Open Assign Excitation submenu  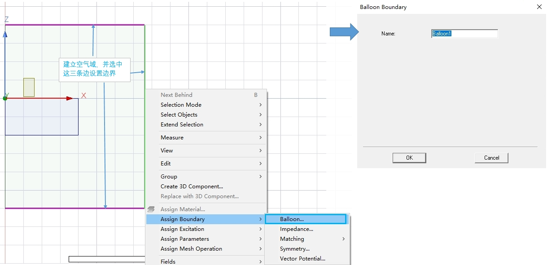click(206, 229)
